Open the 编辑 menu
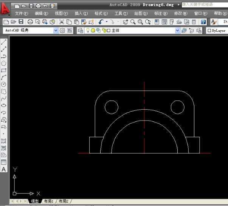 pyautogui.click(x=42, y=14)
